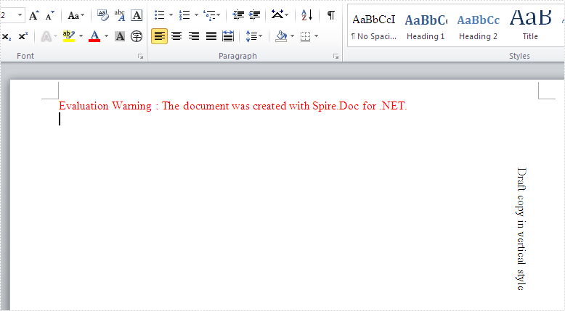The width and height of the screenshot is (565, 311).
Task: Toggle Show/Hide paragraph marks
Action: pyautogui.click(x=330, y=15)
